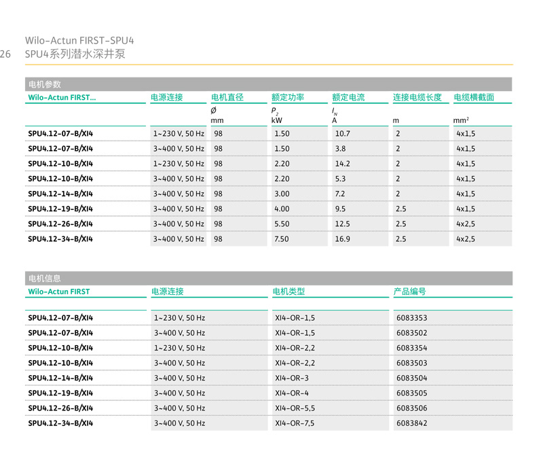Click product number 6083505
Image resolution: width=543 pixels, height=460 pixels.
(412, 393)
